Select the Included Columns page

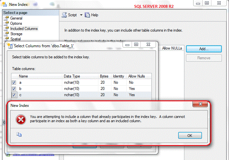click(x=24, y=29)
